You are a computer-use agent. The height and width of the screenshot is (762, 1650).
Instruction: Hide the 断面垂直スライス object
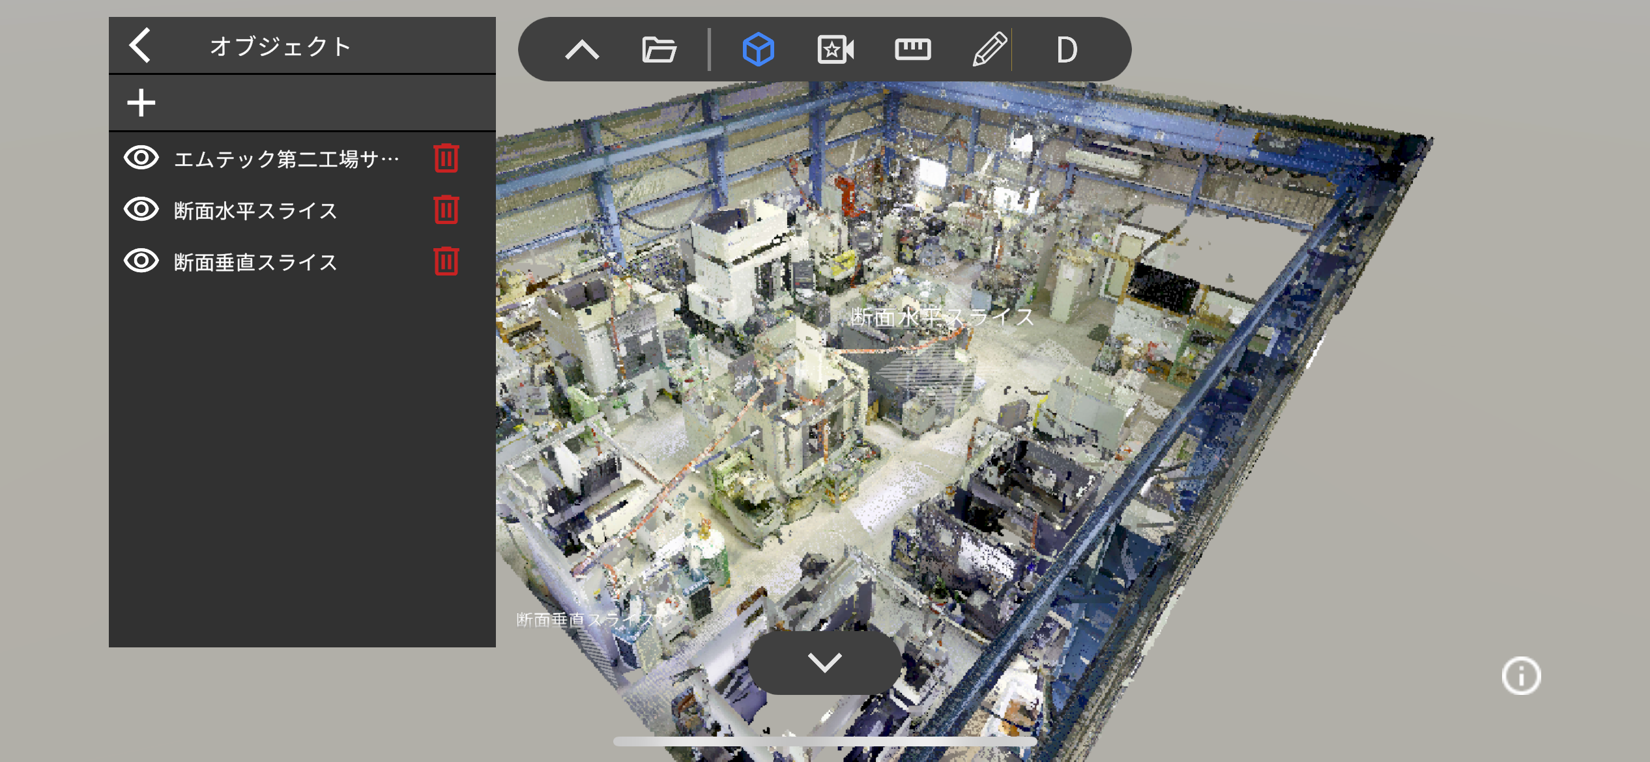(141, 261)
